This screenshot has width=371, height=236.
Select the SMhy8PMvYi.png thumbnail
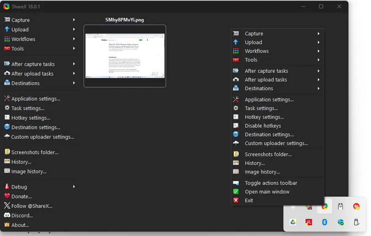(125, 56)
